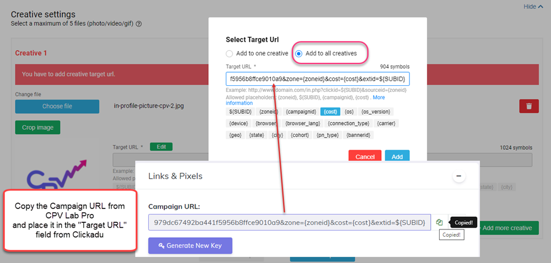The height and width of the screenshot is (263, 551).
Task: Copy the Campaign URL with the copy icon
Action: click(439, 222)
